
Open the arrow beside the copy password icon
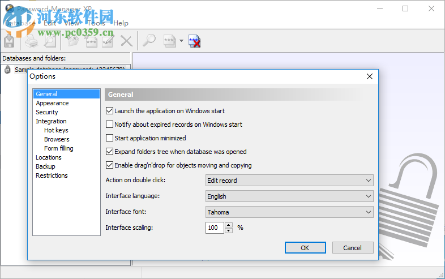[x=181, y=41]
